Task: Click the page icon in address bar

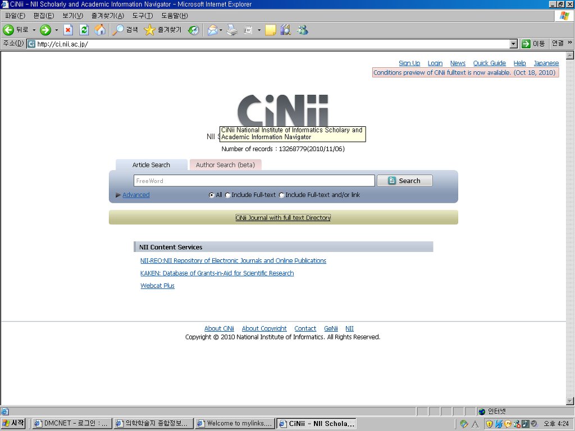Action: pos(31,44)
